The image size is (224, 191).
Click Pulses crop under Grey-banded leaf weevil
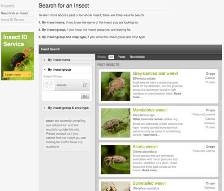(210, 82)
